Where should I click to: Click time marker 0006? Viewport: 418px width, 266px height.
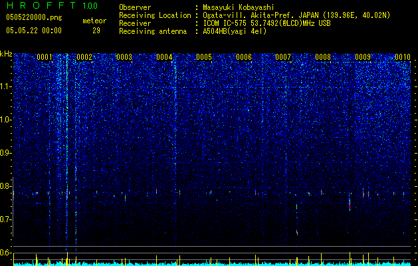point(244,57)
